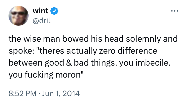Open the @dril handle link
The height and width of the screenshot is (106, 188).
pyautogui.click(x=42, y=20)
